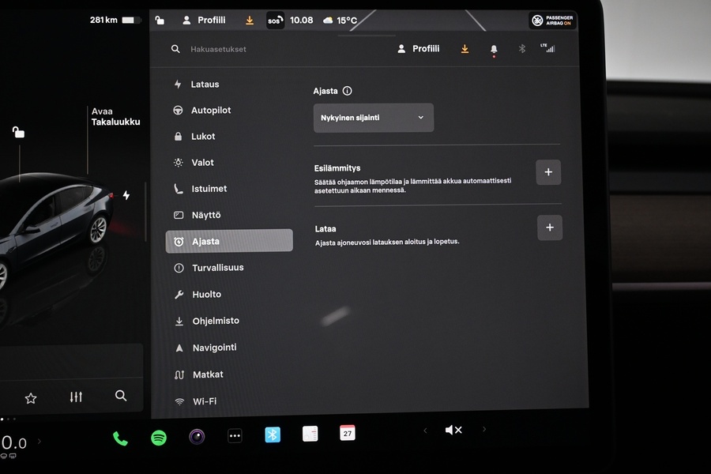Open Bluetooth settings from the status bar

(521, 48)
